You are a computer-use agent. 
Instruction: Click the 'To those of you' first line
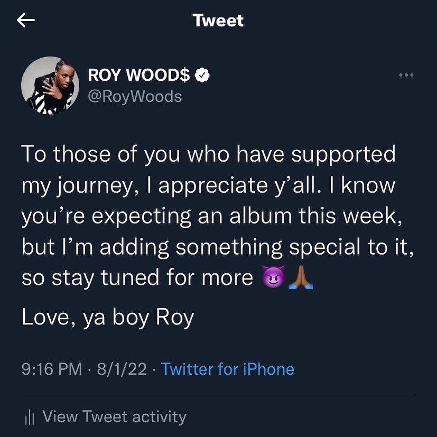[x=209, y=154]
